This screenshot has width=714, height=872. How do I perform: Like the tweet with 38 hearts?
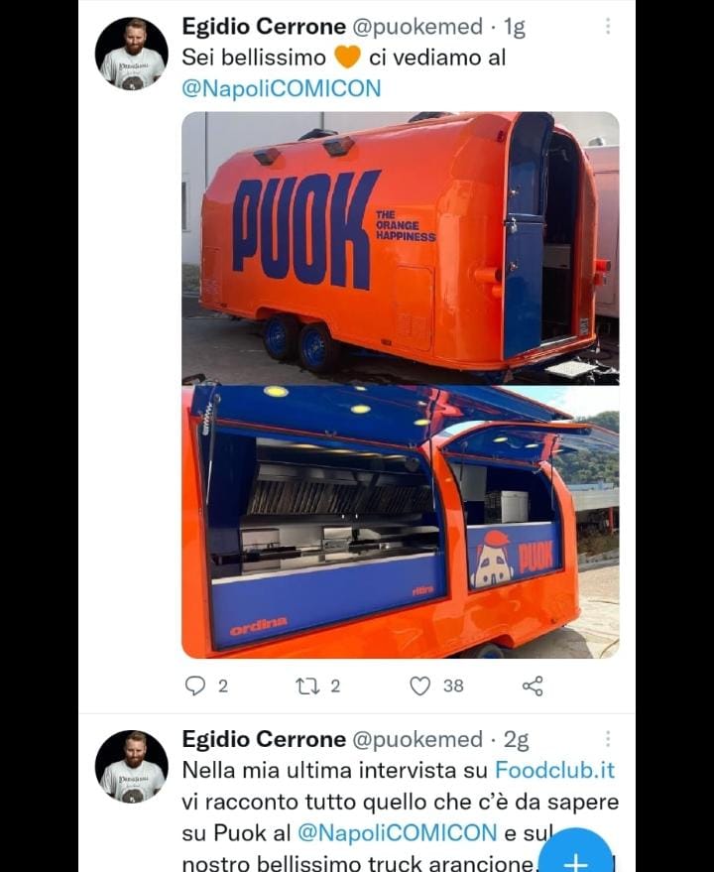point(419,686)
